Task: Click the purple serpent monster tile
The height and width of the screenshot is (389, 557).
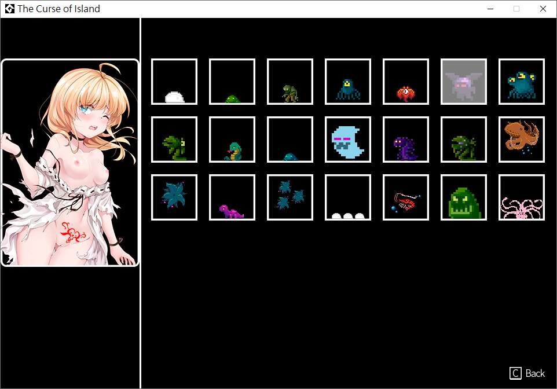Action: click(x=406, y=140)
